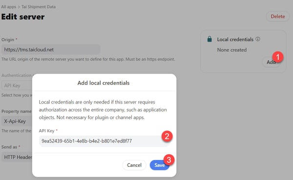Add new local credentials

[271, 62]
